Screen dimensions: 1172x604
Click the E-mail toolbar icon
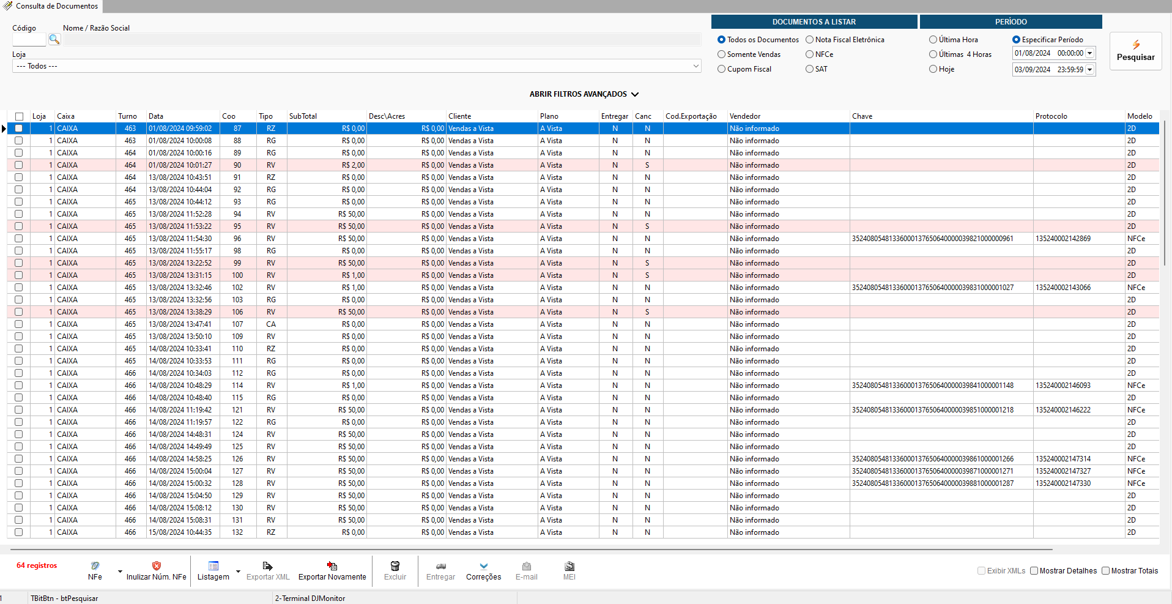(x=527, y=566)
